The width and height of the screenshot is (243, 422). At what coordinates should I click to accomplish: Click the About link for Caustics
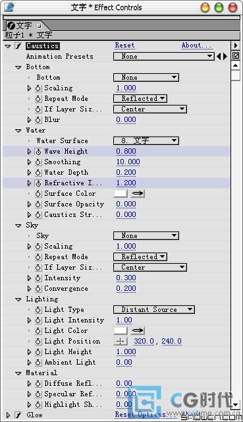[x=197, y=45]
